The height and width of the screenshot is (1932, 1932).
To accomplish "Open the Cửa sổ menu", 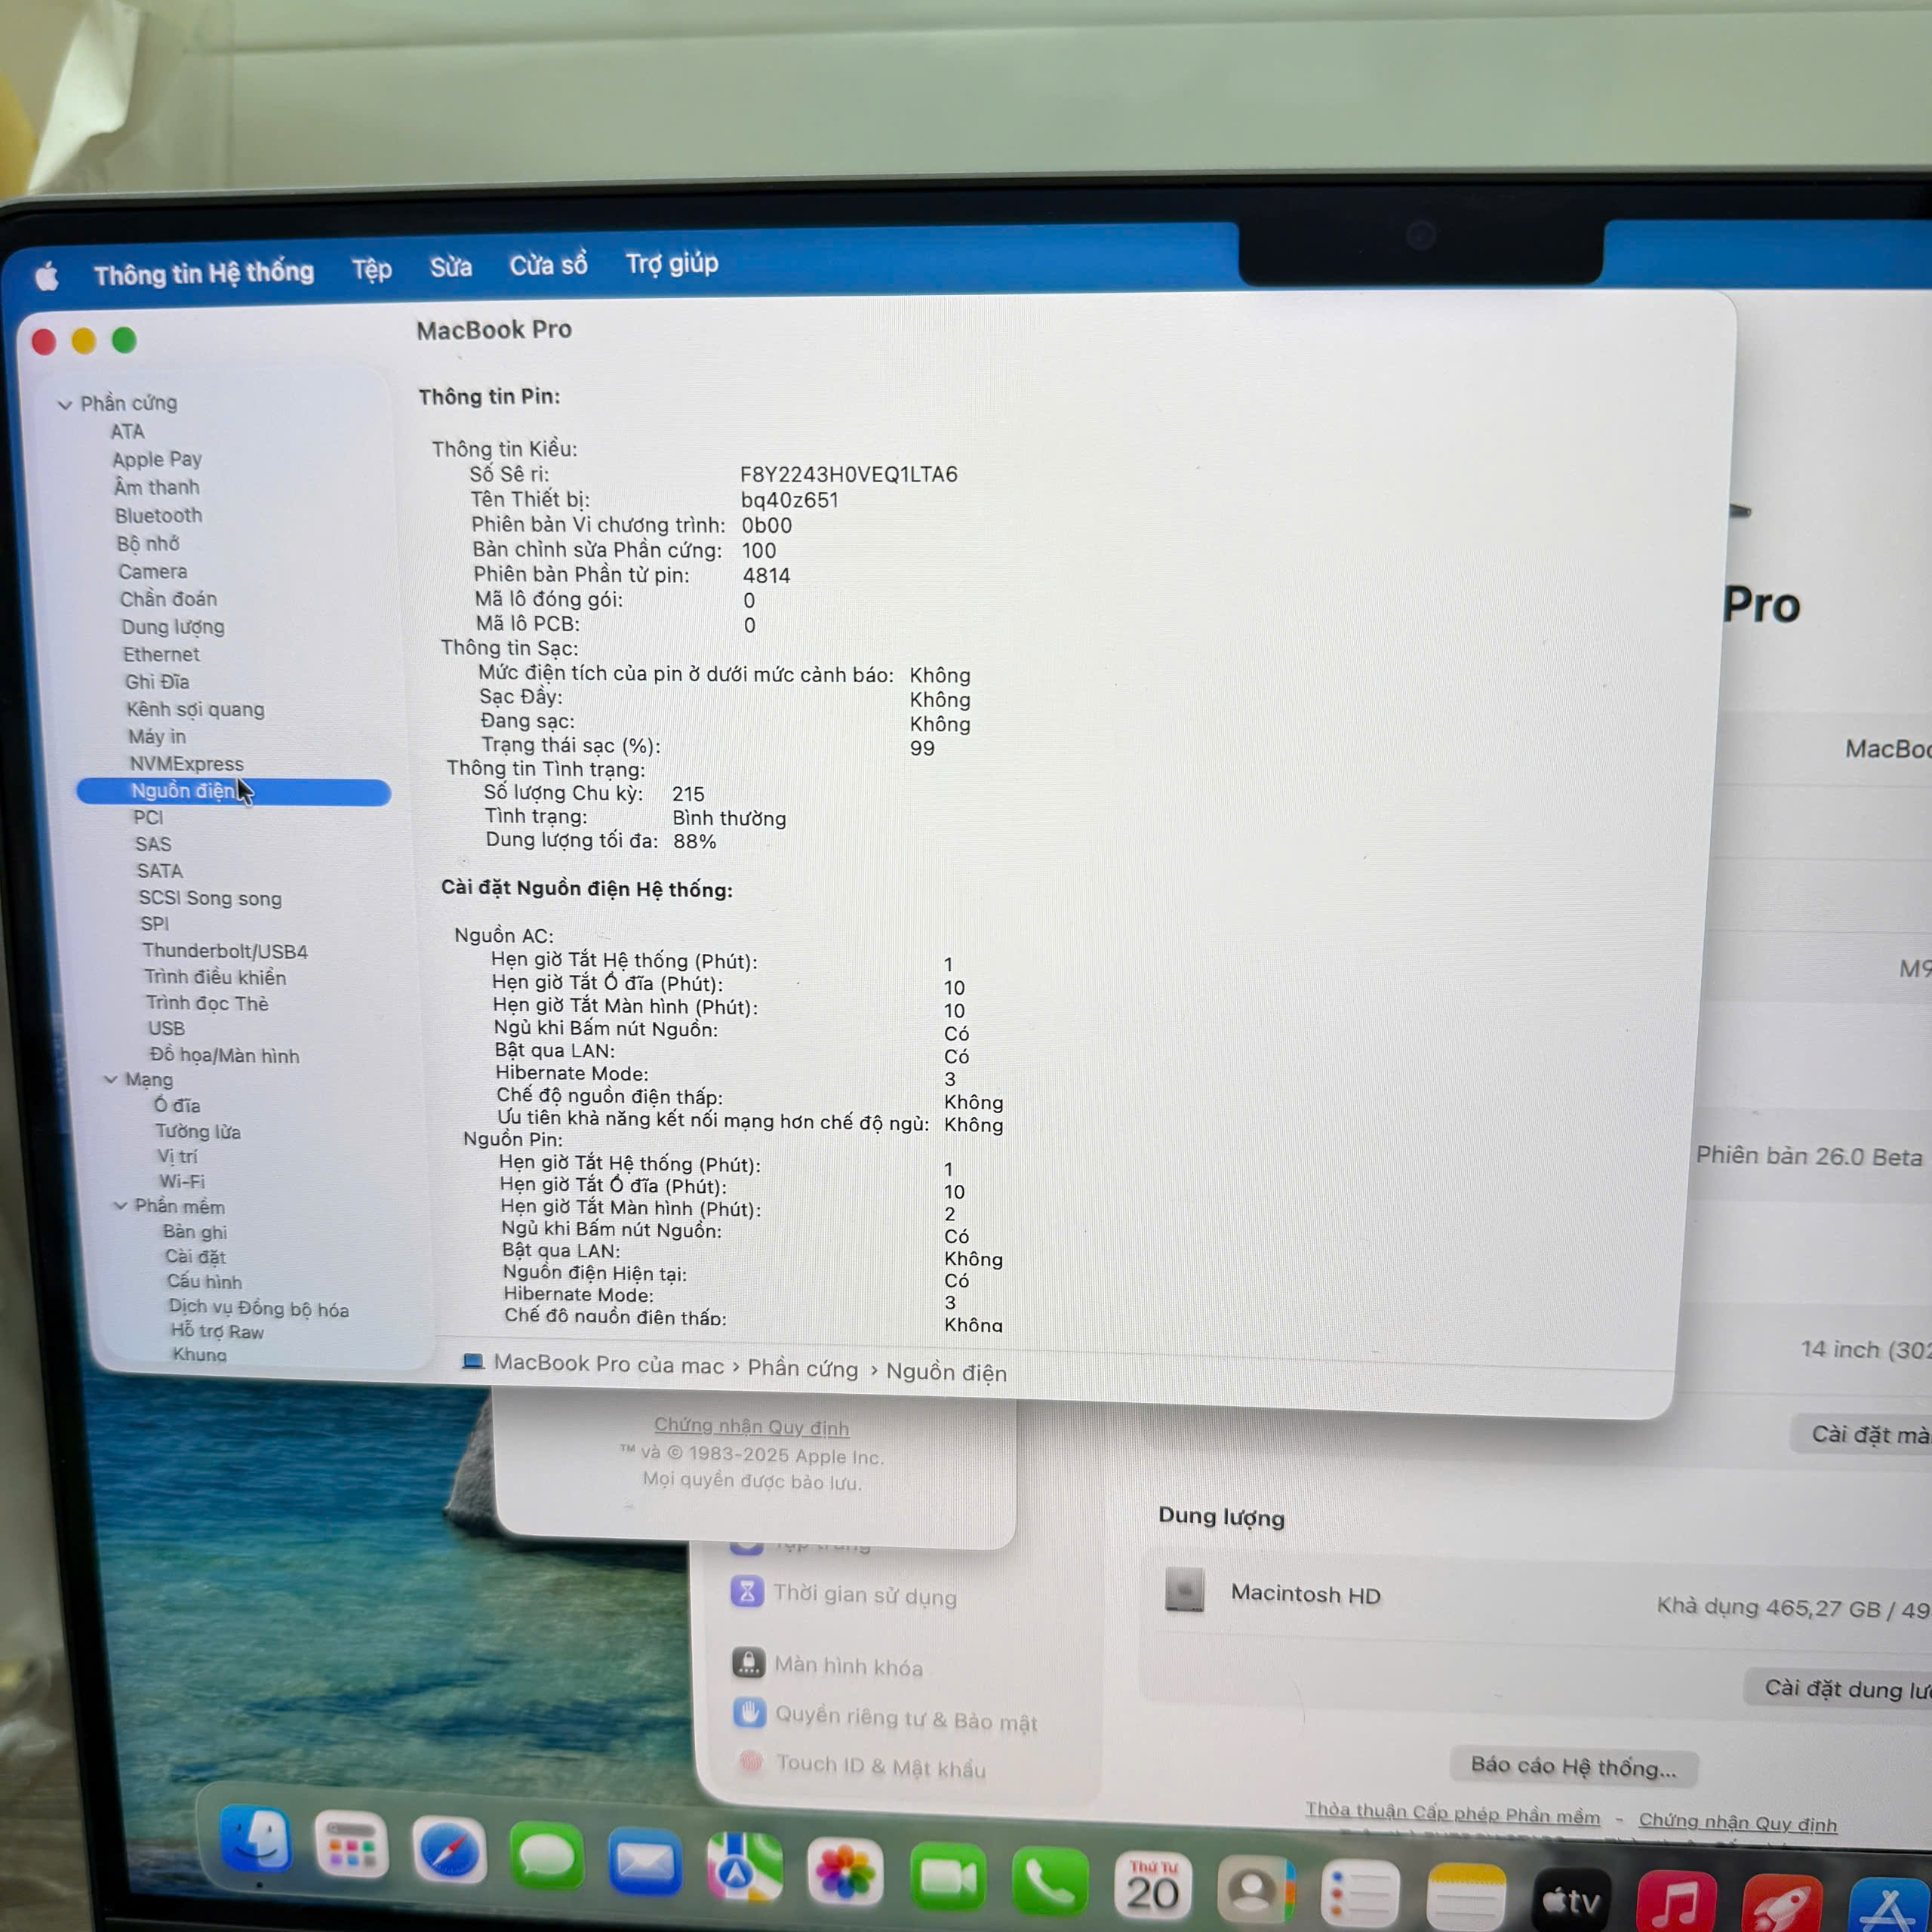I will pyautogui.click(x=548, y=265).
